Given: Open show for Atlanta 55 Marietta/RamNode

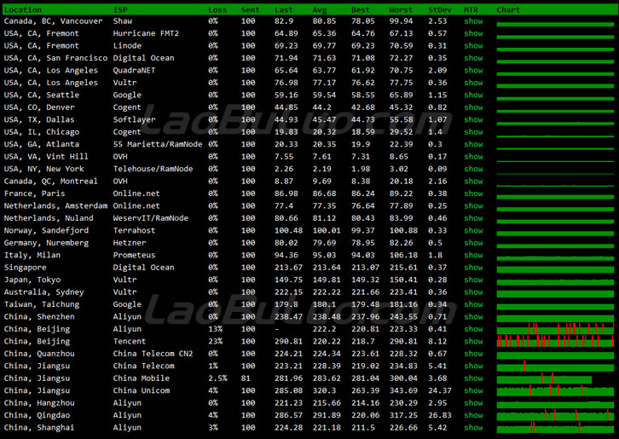Looking at the screenshot, I should click(473, 145).
